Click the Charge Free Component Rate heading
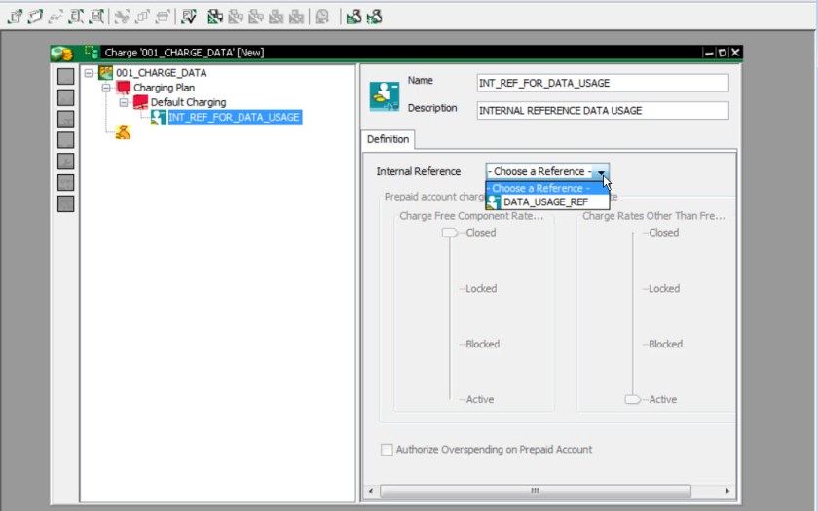This screenshot has height=511, width=818. [471, 216]
